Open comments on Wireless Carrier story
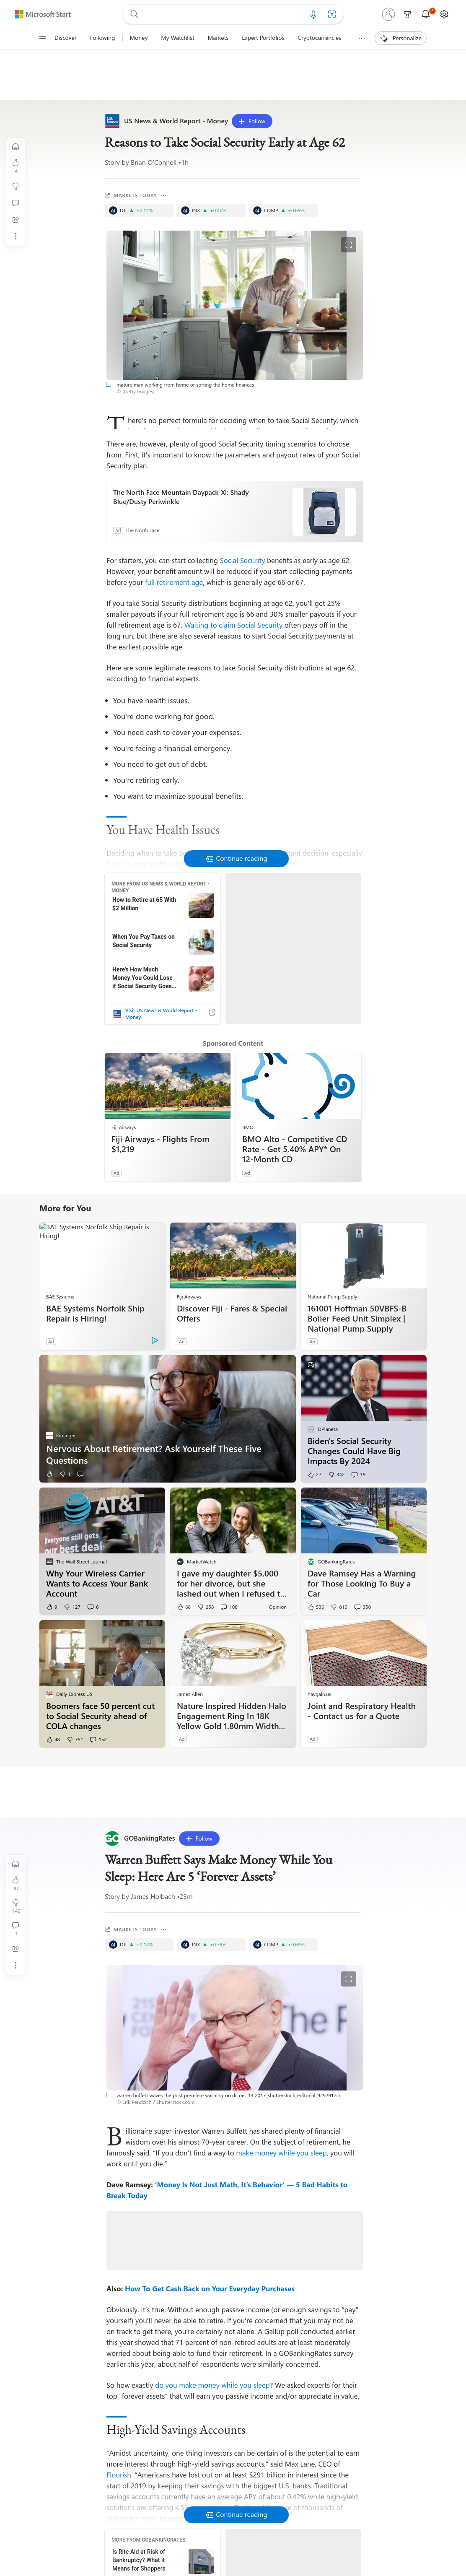Screen dimensions: 466x2576 [x=93, y=1607]
